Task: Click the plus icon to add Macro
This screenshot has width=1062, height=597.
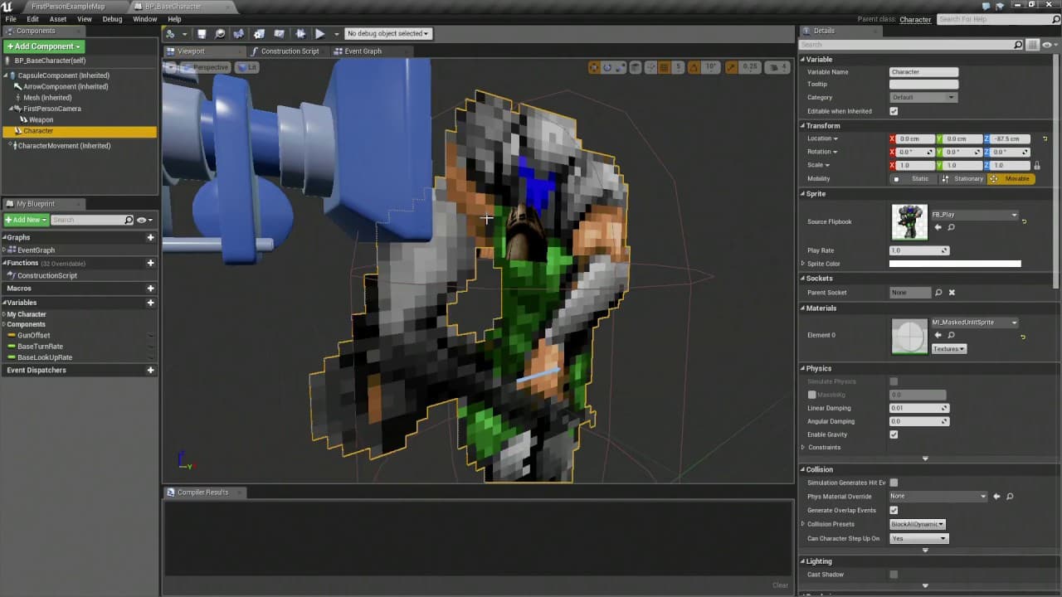Action: pyautogui.click(x=150, y=289)
